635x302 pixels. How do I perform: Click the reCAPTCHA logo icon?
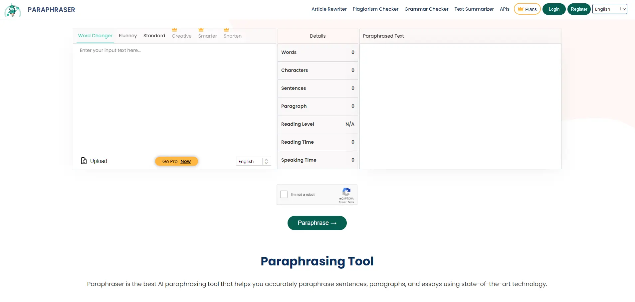pyautogui.click(x=346, y=192)
